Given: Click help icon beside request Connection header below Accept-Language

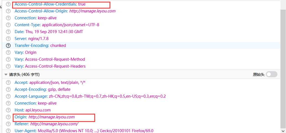Looking at the screenshot, I should [8, 103].
